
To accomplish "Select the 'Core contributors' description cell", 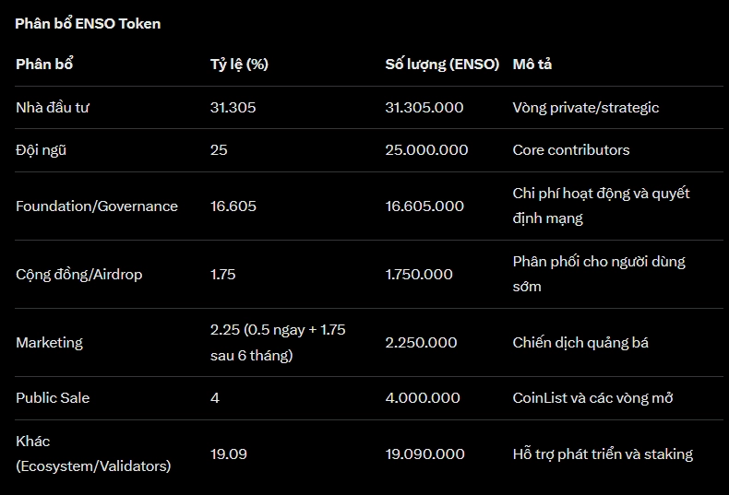I will 571,150.
